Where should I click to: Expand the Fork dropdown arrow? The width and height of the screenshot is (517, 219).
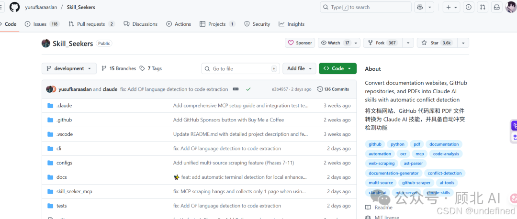[x=408, y=43]
